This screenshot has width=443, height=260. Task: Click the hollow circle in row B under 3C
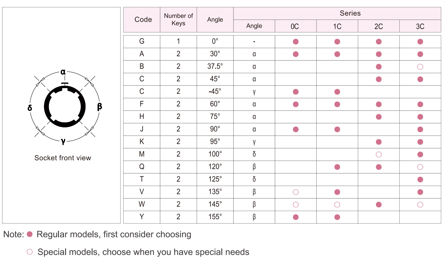420,67
